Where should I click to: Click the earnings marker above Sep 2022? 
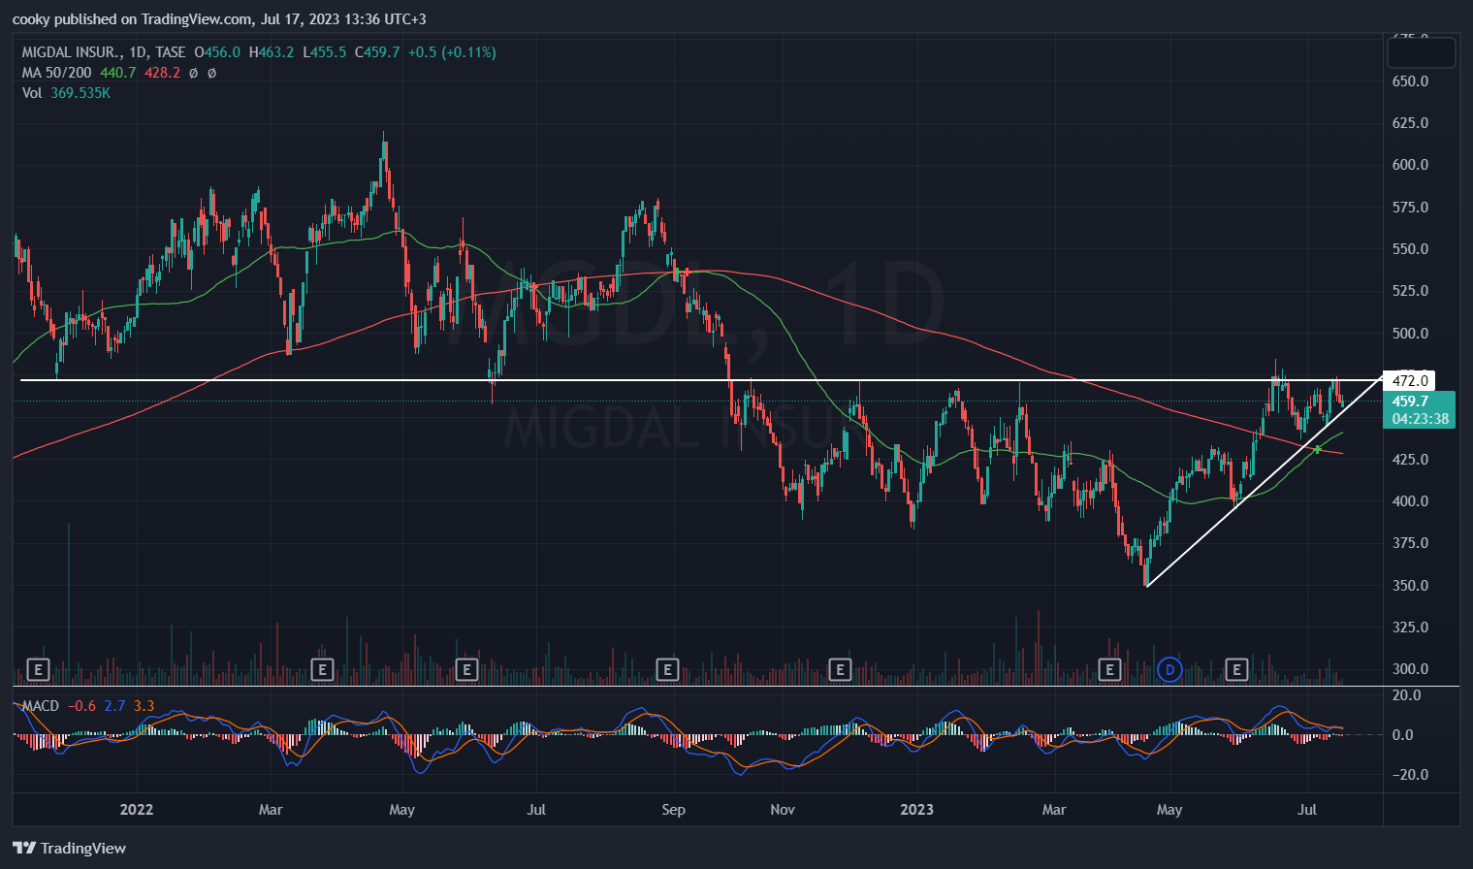666,669
